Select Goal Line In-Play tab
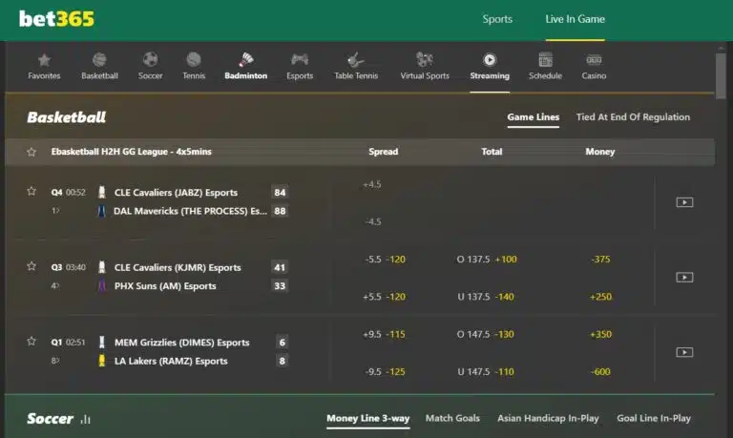The image size is (733, 438). click(x=654, y=418)
